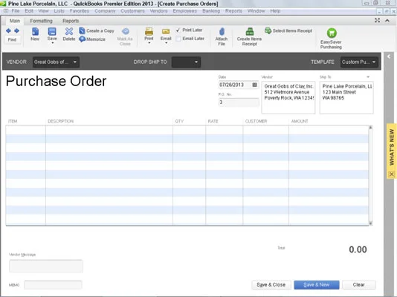397x297 pixels.
Task: Click Create a Copy icon
Action: click(82, 30)
